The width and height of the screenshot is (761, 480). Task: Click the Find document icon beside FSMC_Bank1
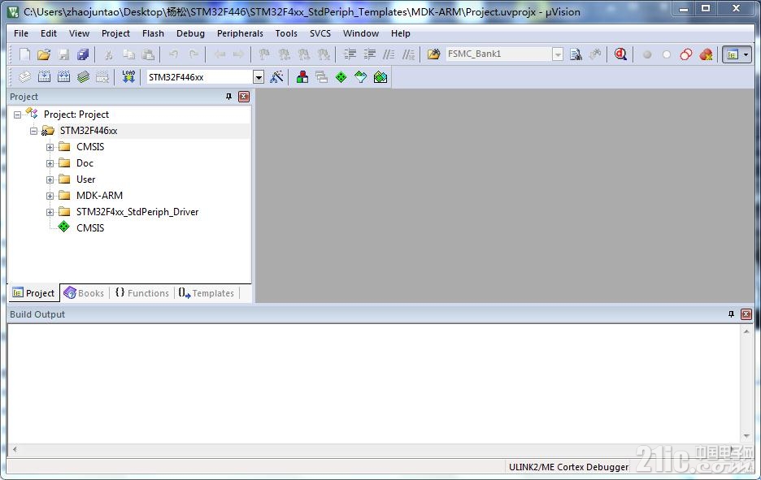(x=576, y=54)
